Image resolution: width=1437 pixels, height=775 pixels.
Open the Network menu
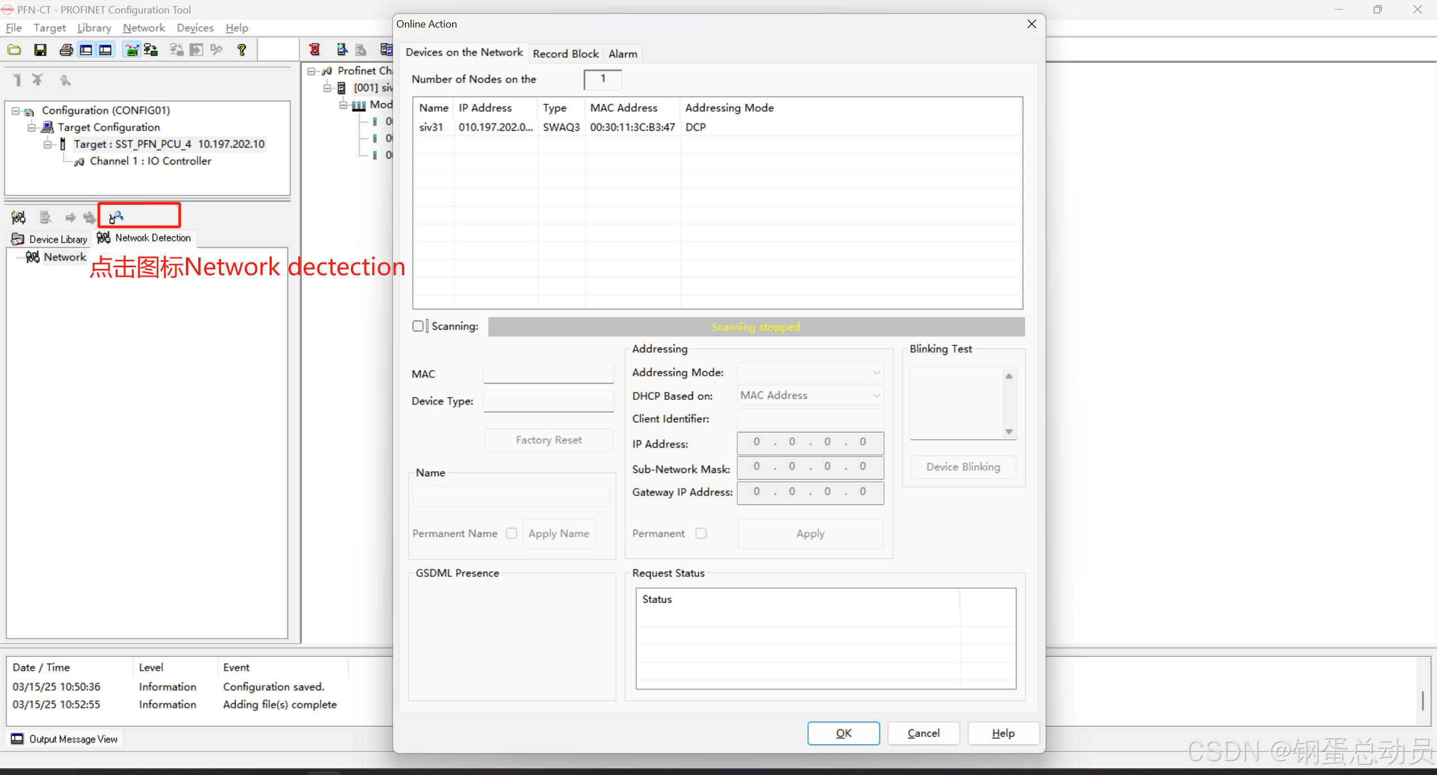coord(144,28)
